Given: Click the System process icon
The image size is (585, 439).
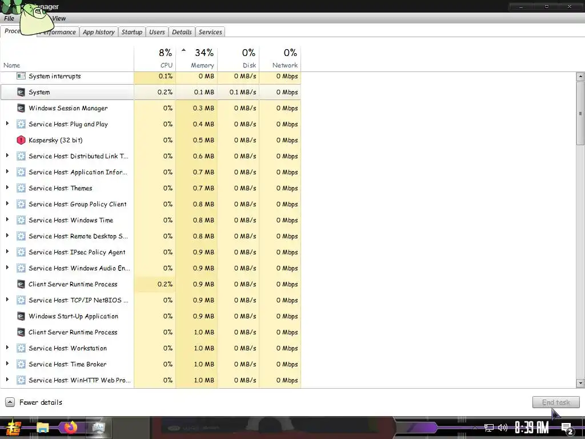Looking at the screenshot, I should point(21,92).
